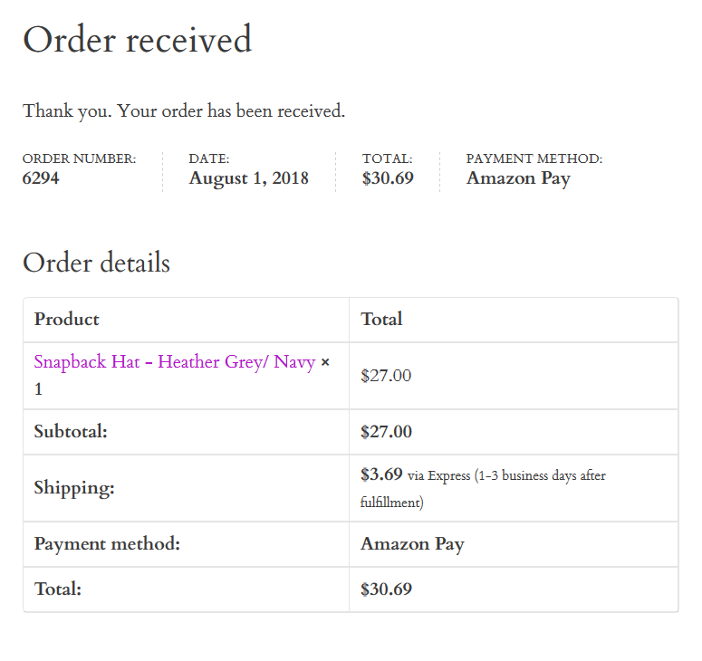Click Amazon Pay in the details table

[x=412, y=544]
